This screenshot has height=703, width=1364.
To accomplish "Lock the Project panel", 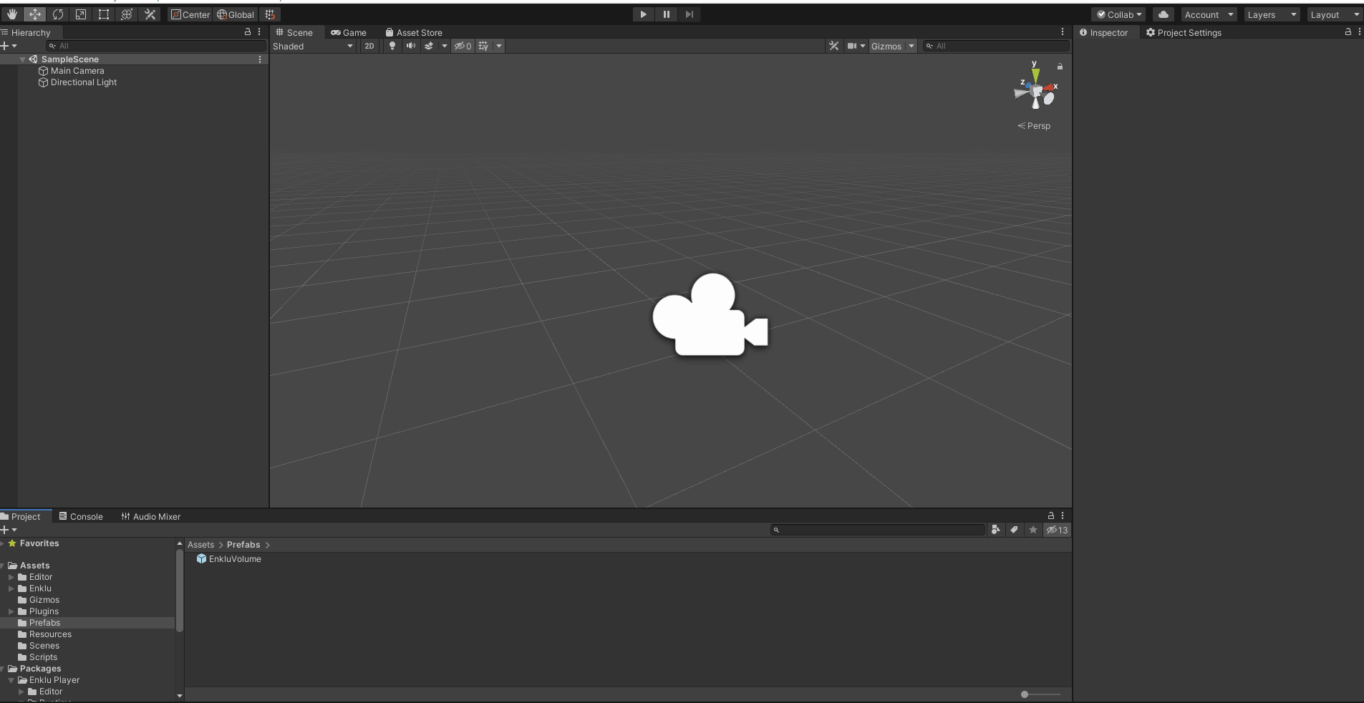I will 1051,515.
